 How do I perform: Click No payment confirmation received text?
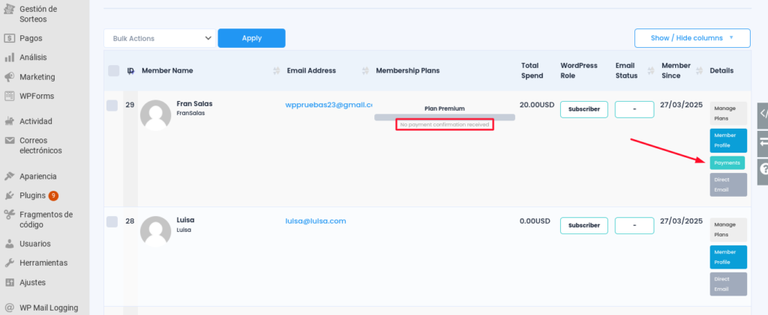point(445,125)
